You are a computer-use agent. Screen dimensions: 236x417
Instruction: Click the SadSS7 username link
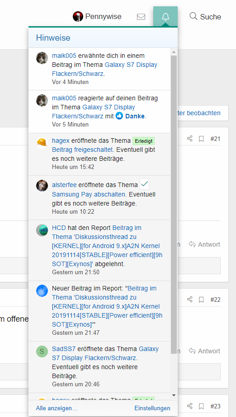pos(64,349)
